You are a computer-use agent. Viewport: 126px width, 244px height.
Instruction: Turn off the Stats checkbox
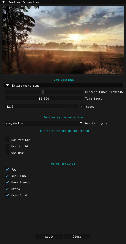coord(7,189)
